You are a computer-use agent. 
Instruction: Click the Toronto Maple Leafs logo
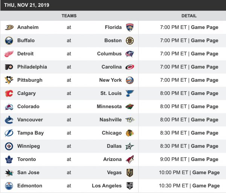click(9, 159)
